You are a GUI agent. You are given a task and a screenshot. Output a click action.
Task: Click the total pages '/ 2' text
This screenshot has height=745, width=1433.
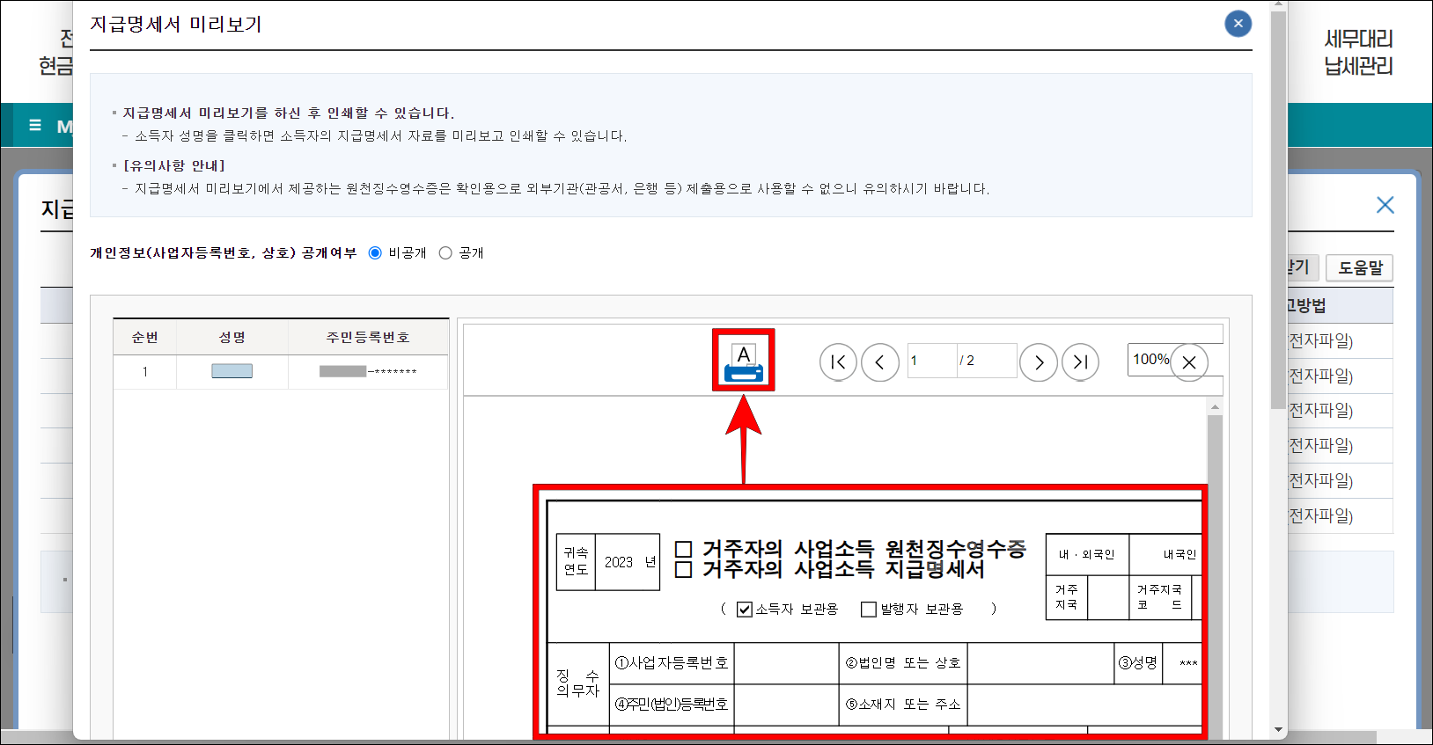pos(967,361)
